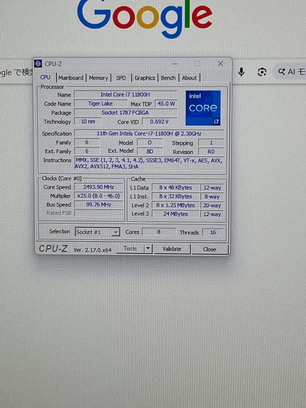Open the SPD tab

pyautogui.click(x=121, y=78)
